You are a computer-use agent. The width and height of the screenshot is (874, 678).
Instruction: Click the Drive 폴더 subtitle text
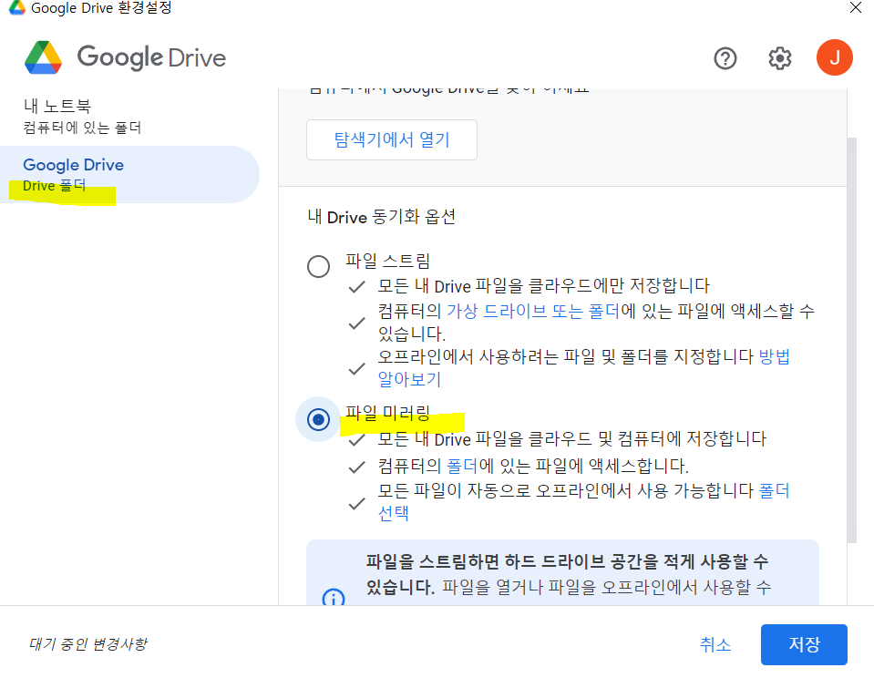[54, 186]
